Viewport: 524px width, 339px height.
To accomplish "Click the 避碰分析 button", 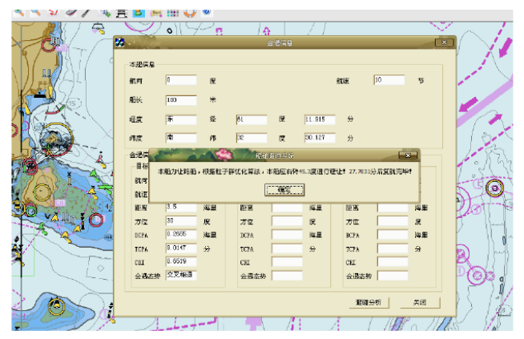I will [x=369, y=303].
